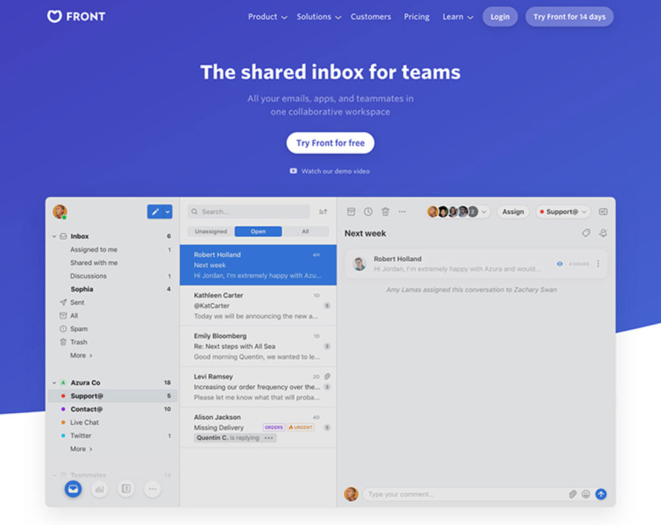Click the Front logo
This screenshot has width=661, height=525.
76,17
